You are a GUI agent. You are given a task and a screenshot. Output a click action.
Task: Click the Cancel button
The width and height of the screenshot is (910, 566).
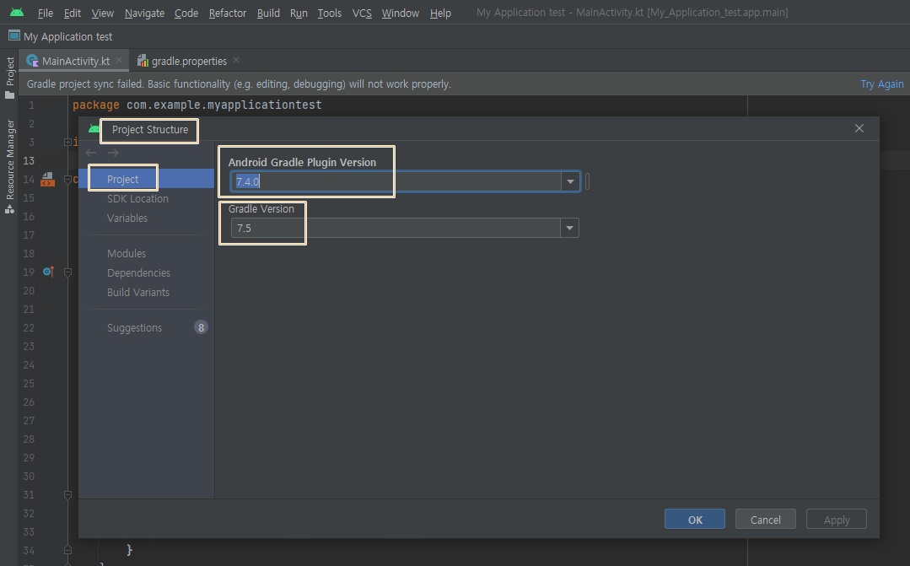766,519
